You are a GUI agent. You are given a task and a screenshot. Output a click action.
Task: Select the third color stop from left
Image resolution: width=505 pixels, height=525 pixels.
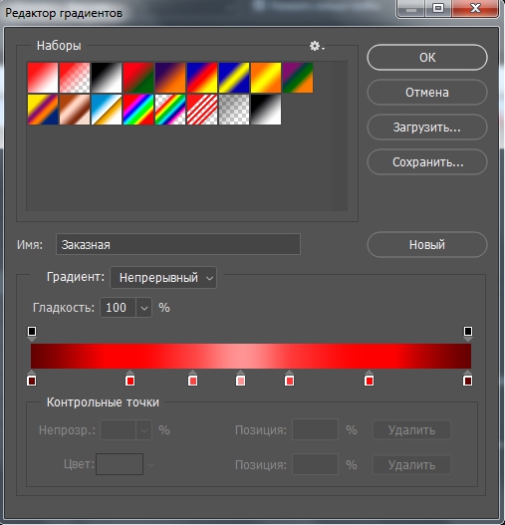pos(192,379)
